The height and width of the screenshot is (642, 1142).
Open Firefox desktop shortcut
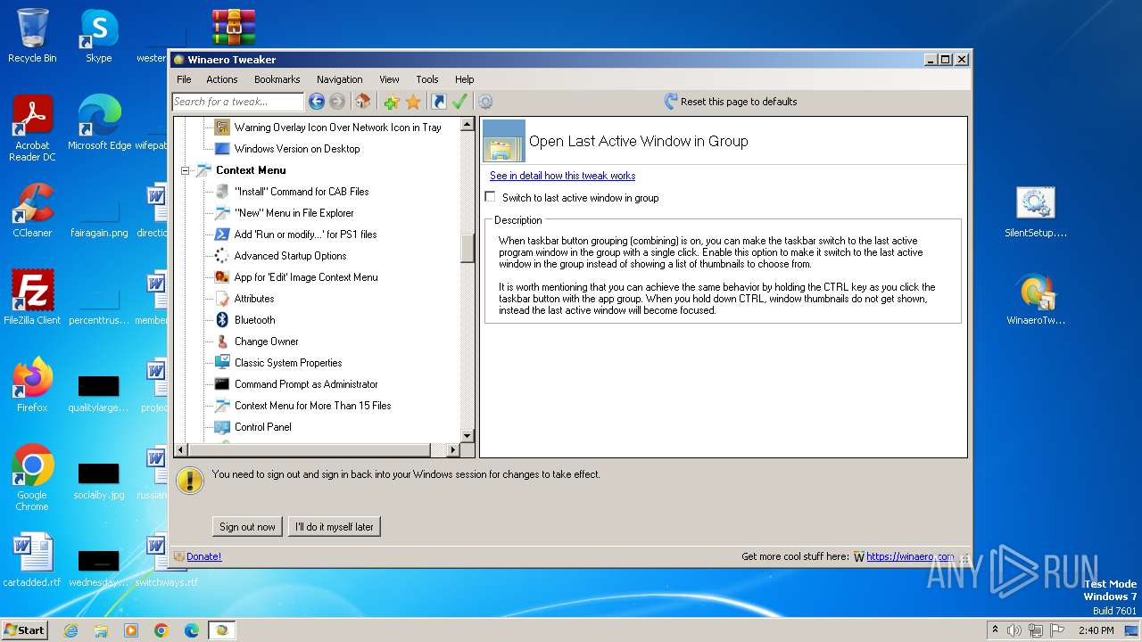coord(32,385)
